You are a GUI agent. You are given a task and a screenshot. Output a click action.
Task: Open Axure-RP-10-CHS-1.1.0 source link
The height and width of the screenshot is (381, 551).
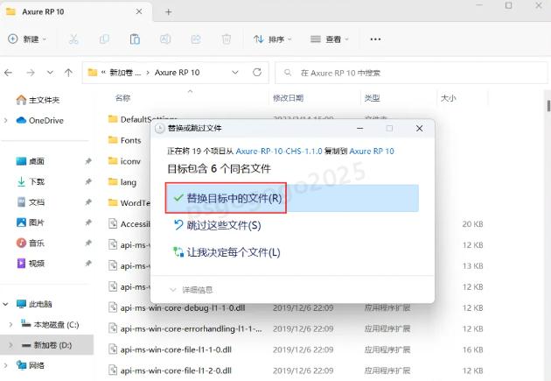click(279, 151)
